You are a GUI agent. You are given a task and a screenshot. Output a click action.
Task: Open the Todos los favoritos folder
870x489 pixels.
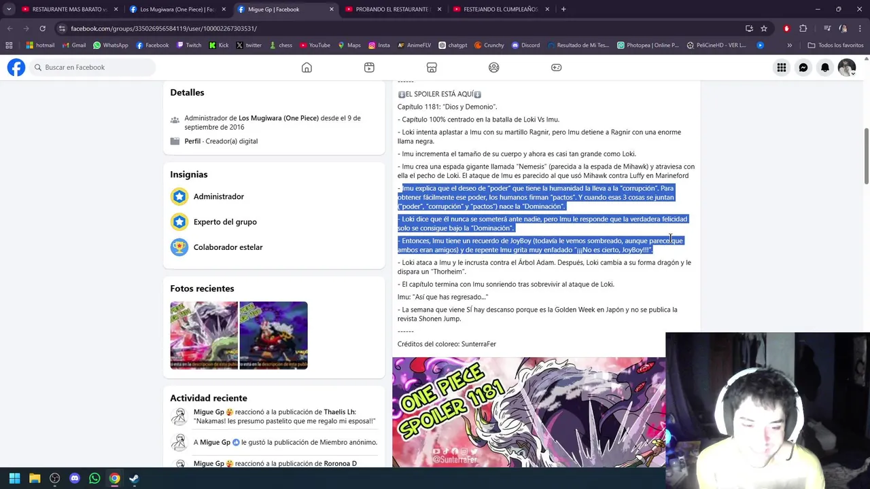point(835,46)
